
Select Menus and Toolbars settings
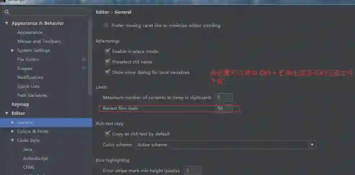point(39,41)
